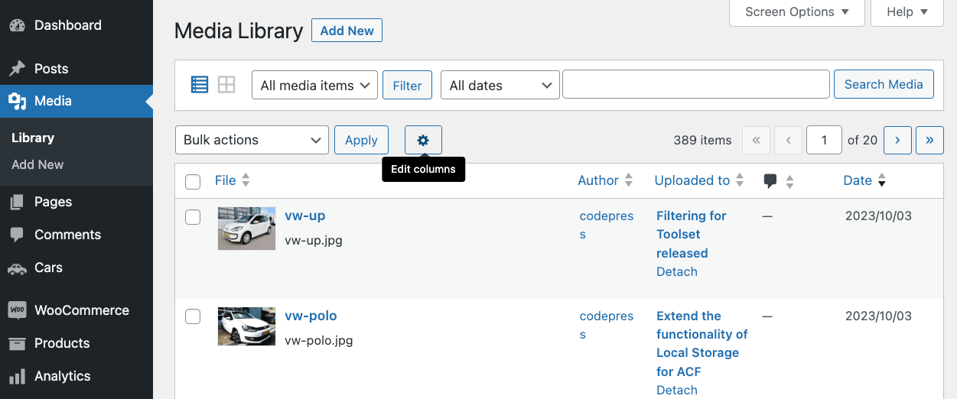The height and width of the screenshot is (399, 957).
Task: Check the box for vw-up row
Action: 193,217
